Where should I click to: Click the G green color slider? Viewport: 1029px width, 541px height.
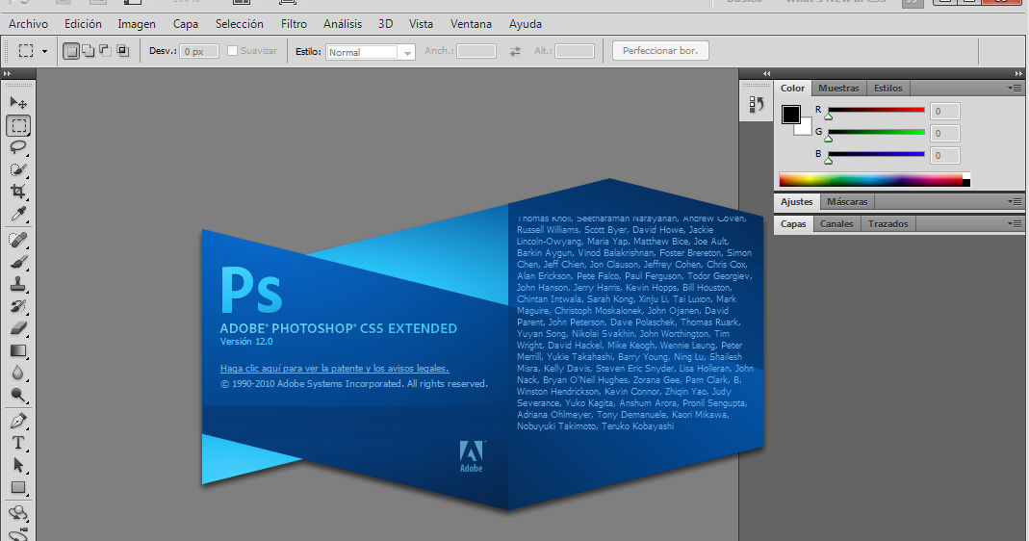876,132
